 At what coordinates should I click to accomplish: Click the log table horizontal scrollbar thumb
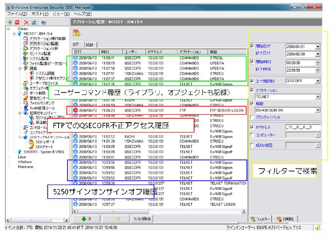(x=113, y=211)
